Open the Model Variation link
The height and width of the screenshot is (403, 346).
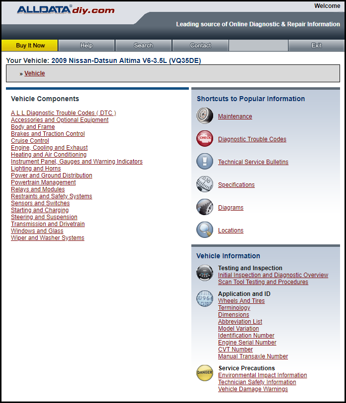click(x=238, y=329)
